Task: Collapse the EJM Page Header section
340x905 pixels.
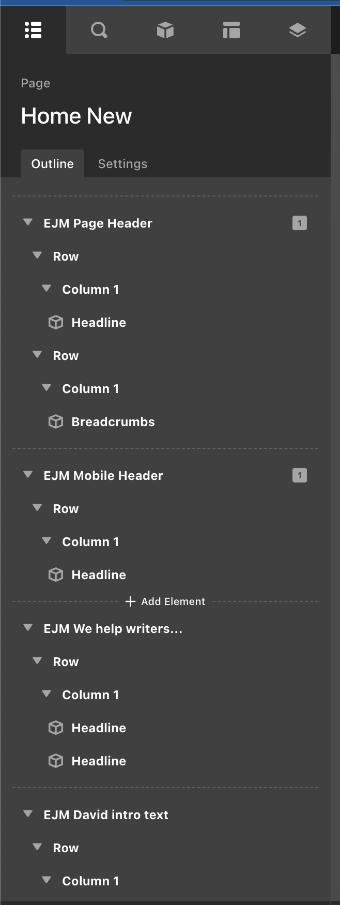Action: [28, 223]
